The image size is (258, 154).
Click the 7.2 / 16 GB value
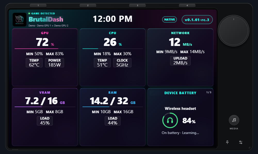45,101
